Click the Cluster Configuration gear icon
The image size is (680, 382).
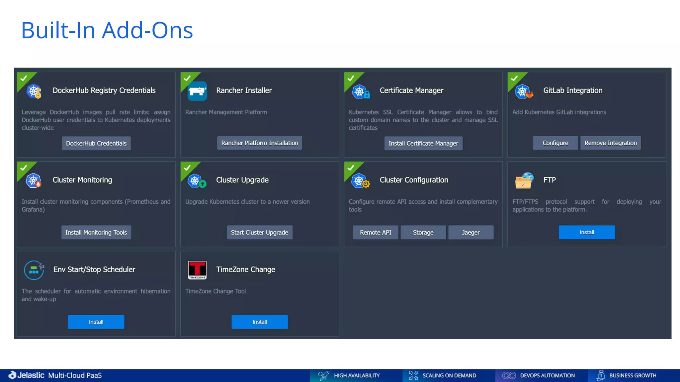click(x=361, y=181)
